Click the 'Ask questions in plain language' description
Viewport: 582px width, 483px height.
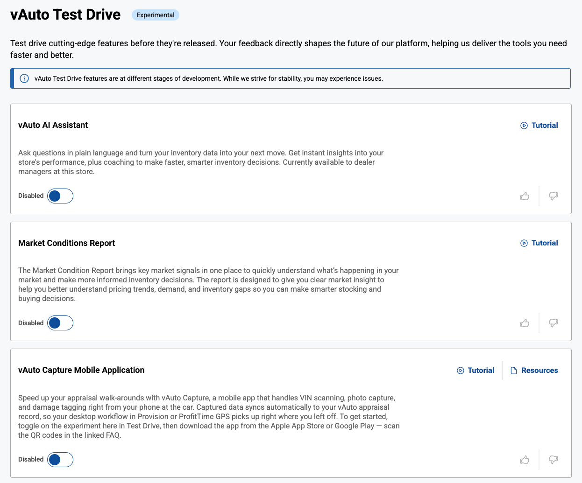click(x=201, y=162)
